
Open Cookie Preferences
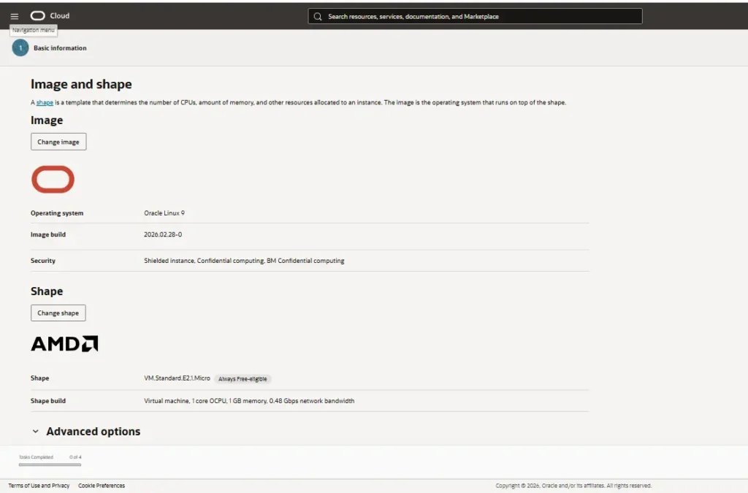102,485
